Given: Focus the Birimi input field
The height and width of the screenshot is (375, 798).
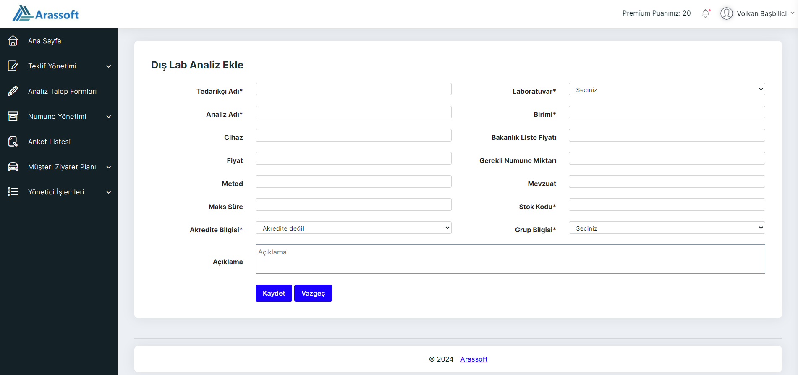Looking at the screenshot, I should (x=667, y=112).
